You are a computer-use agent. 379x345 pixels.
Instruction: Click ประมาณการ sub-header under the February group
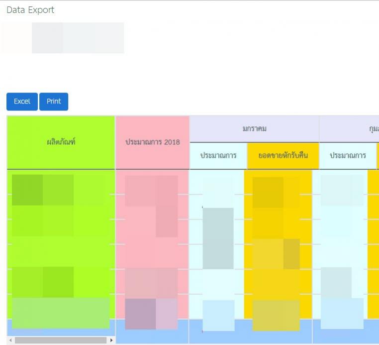click(x=348, y=155)
